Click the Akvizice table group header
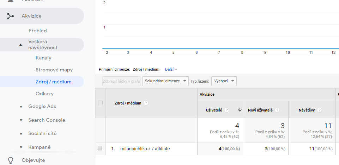Viewport: 339px width, 165px height. click(x=207, y=94)
